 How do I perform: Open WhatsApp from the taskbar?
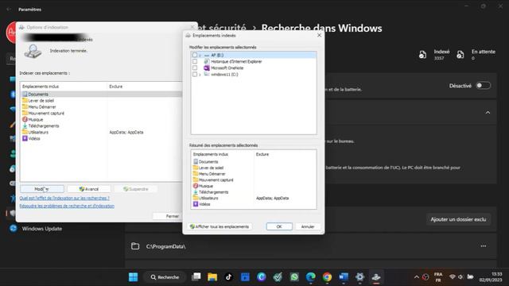(x=294, y=277)
